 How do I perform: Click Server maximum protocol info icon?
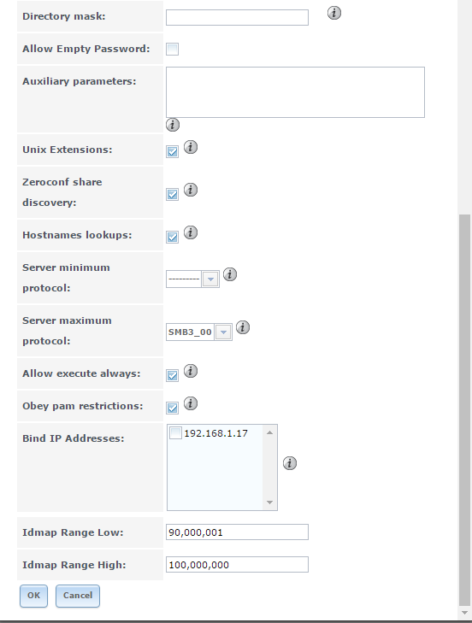(x=243, y=327)
